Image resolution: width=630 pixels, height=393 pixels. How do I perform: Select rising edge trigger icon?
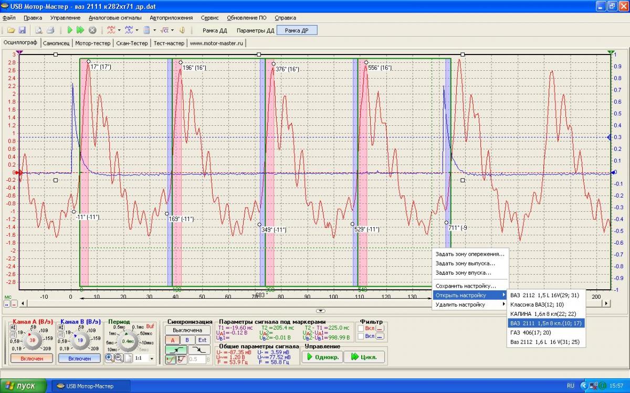(x=176, y=349)
